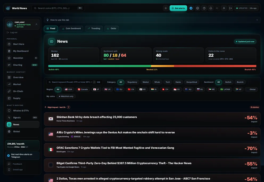Switch to the Coin Sentiment tab
264x182 pixels.
(x=71, y=28)
